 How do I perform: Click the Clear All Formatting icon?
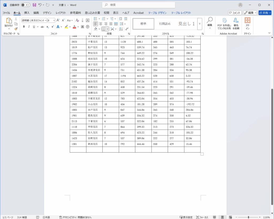(x=77, y=20)
